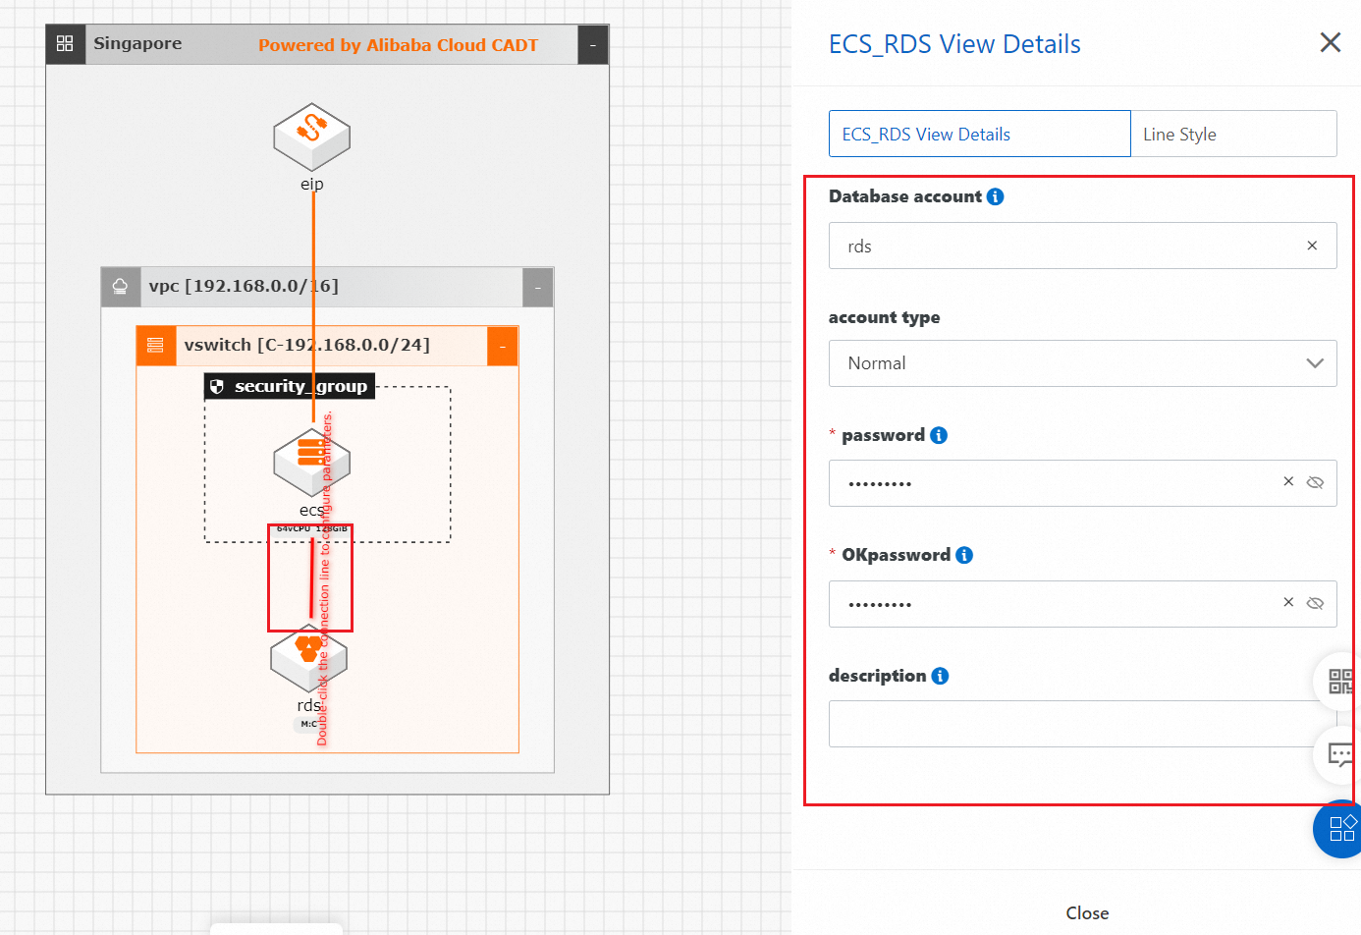Collapse the vpc container
The width and height of the screenshot is (1361, 935).
(538, 287)
